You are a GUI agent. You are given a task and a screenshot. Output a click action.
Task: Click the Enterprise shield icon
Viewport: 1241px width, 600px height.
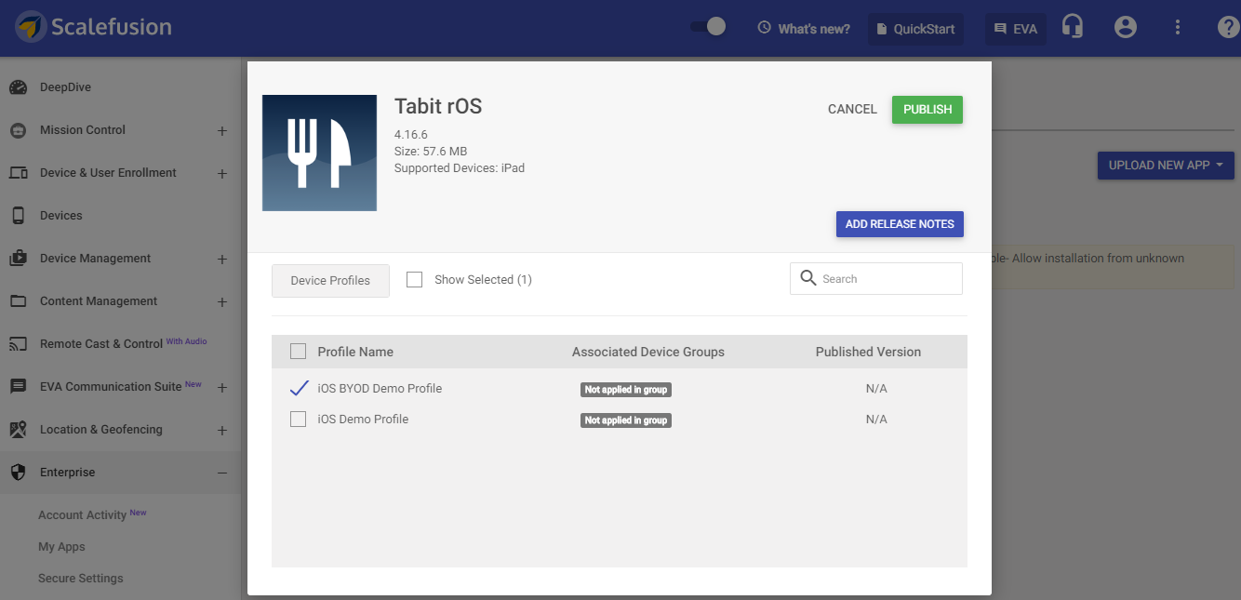(x=19, y=473)
